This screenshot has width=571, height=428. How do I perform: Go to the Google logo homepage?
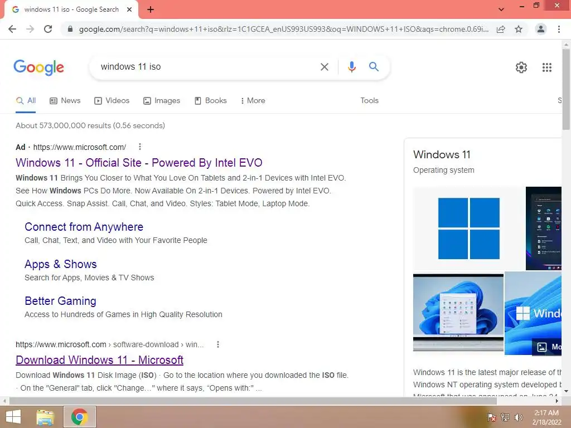coord(38,67)
